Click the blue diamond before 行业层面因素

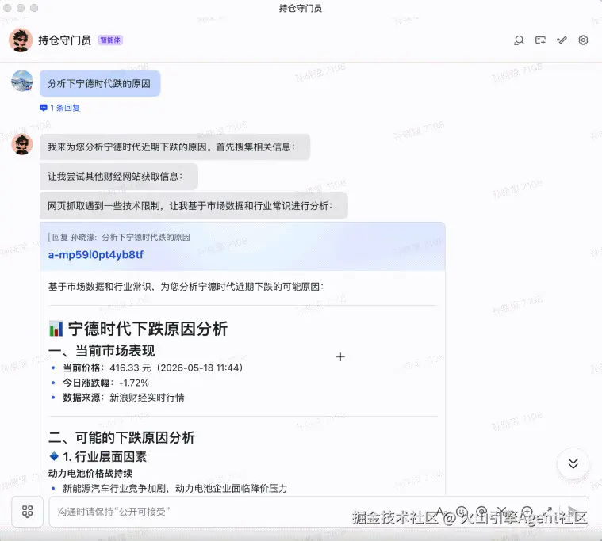tap(54, 456)
